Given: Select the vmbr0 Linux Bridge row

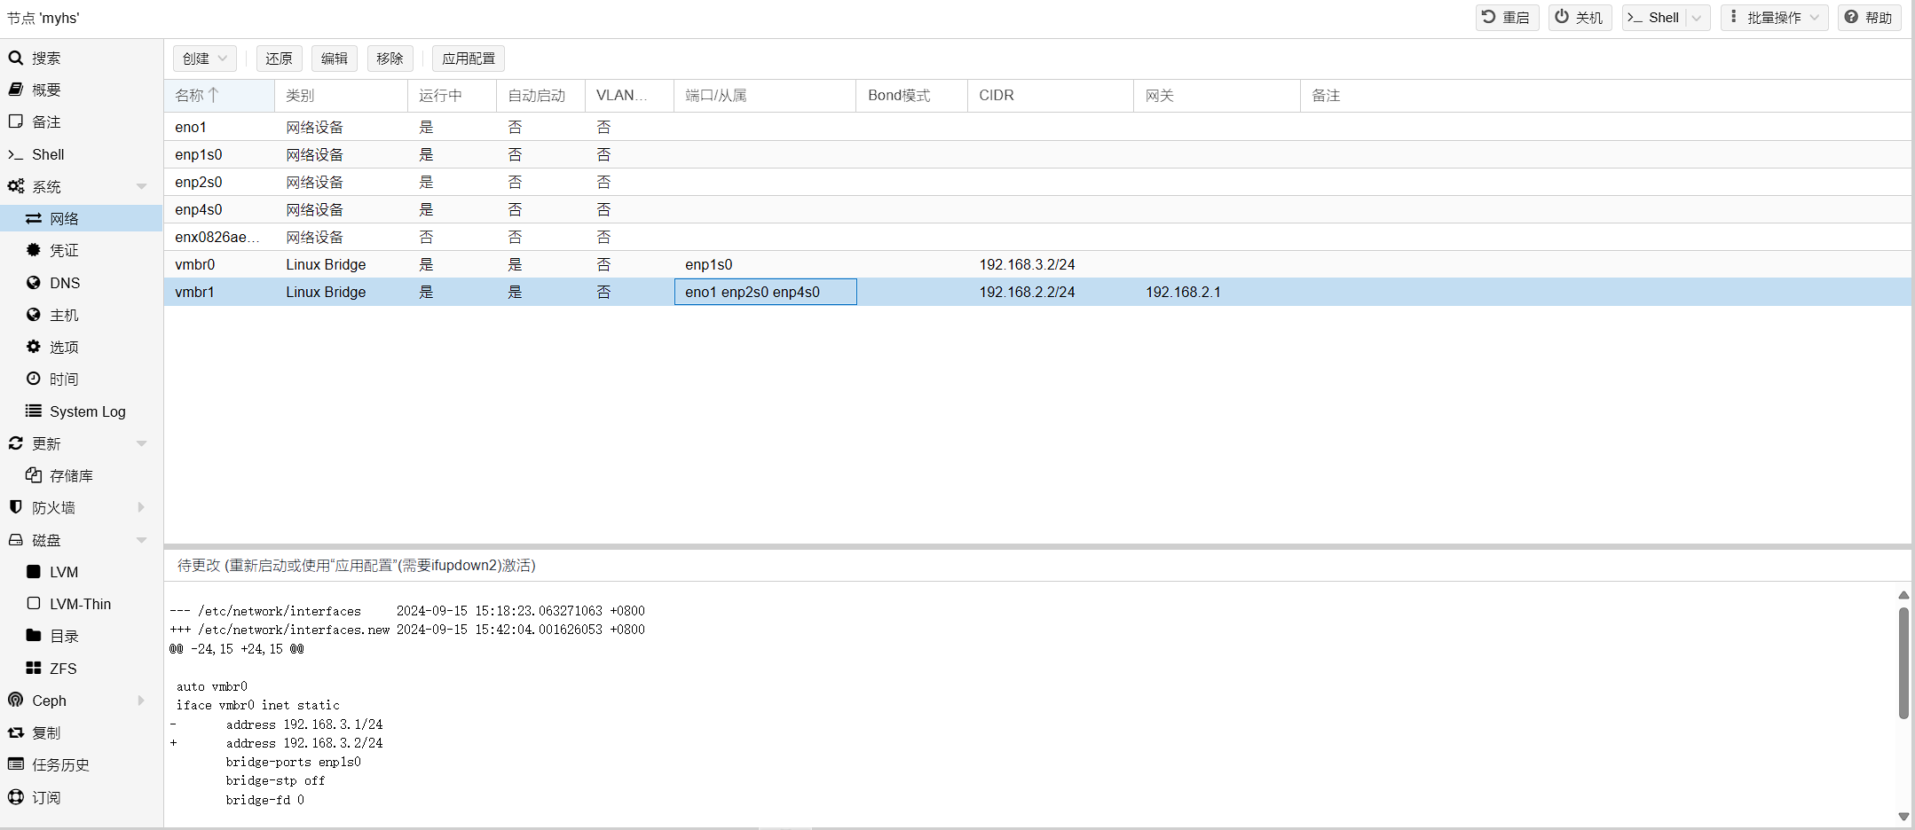Looking at the screenshot, I should pyautogui.click(x=1037, y=264).
